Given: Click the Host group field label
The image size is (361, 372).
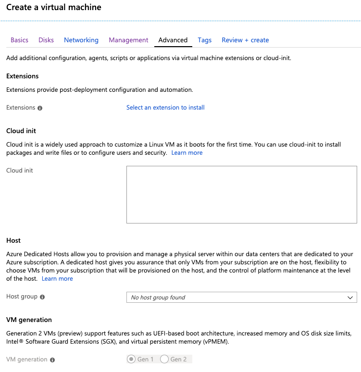Looking at the screenshot, I should pyautogui.click(x=22, y=297).
